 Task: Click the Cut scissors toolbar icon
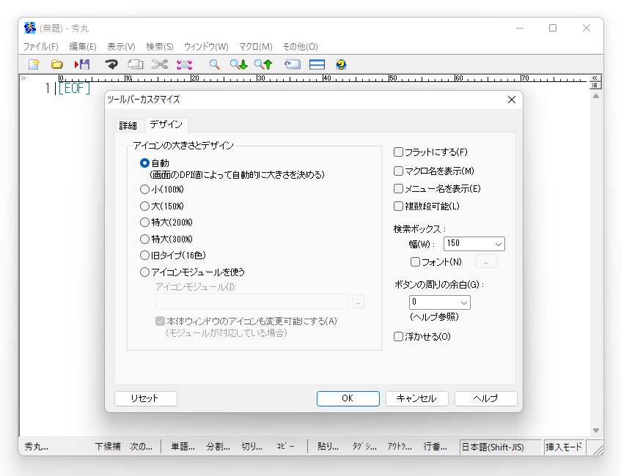click(160, 64)
